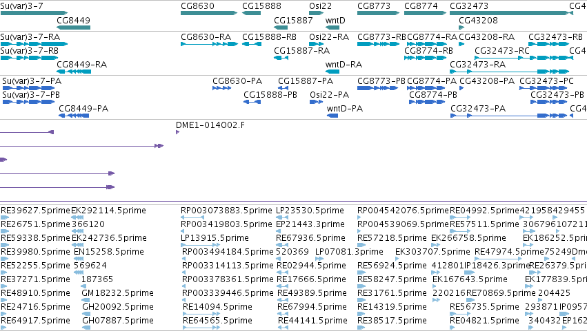Viewport: 587px width, 331px height.
Task: Click EST GH20092.5prime
Action: click(x=118, y=307)
